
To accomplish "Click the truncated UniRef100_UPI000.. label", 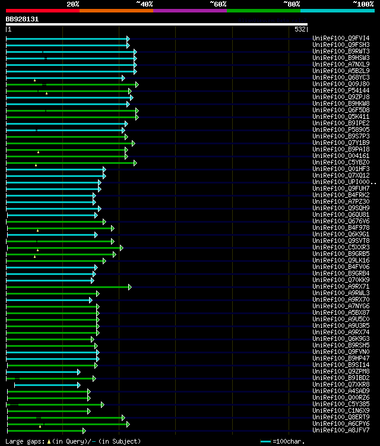I will pyautogui.click(x=344, y=182).
